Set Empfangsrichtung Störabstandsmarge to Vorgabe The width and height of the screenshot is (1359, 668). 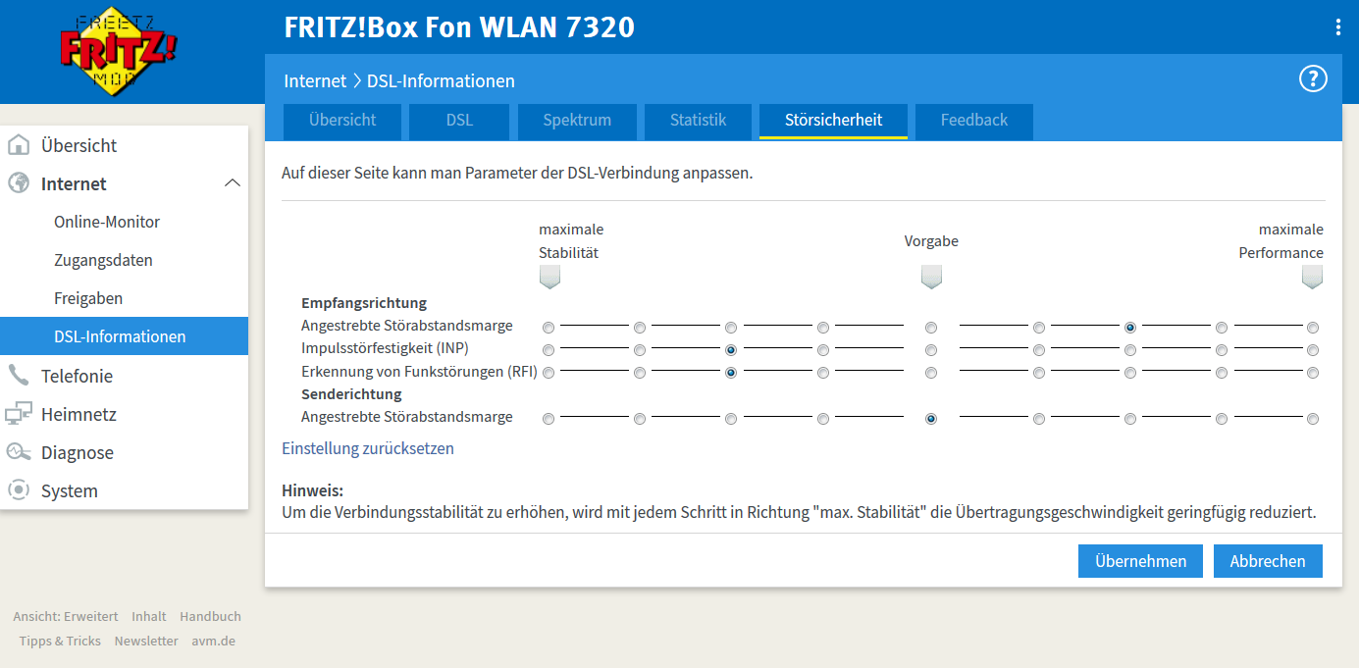click(x=931, y=328)
